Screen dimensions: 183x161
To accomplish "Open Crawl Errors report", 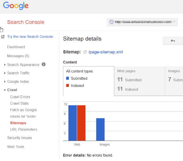I will click(x=20, y=97).
